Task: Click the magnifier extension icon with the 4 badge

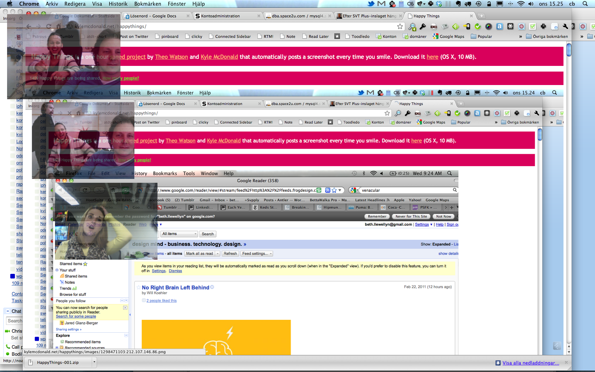Action: point(412,27)
